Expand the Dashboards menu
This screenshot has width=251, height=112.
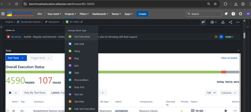(x=100, y=14)
